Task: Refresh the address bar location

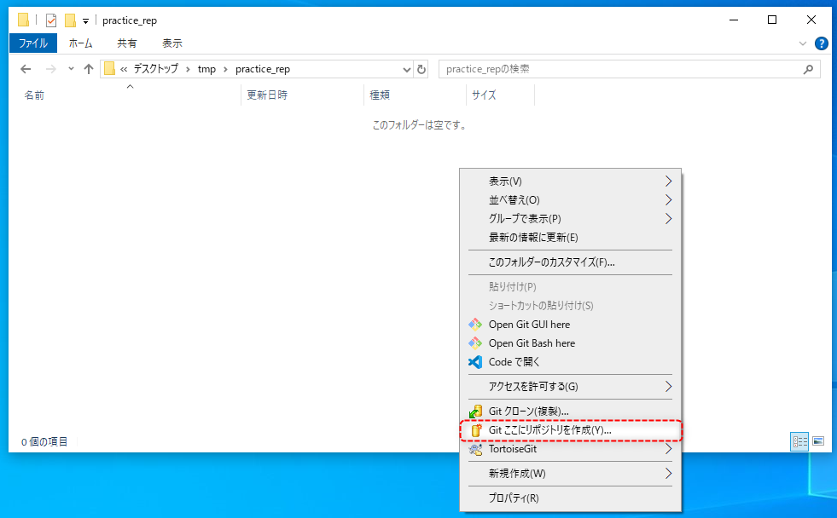Action: 421,69
